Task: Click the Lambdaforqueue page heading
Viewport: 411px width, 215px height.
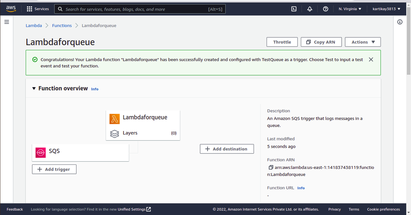Action: pyautogui.click(x=60, y=42)
